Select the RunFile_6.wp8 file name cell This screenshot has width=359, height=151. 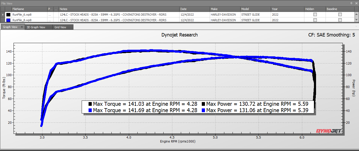coord(29,15)
